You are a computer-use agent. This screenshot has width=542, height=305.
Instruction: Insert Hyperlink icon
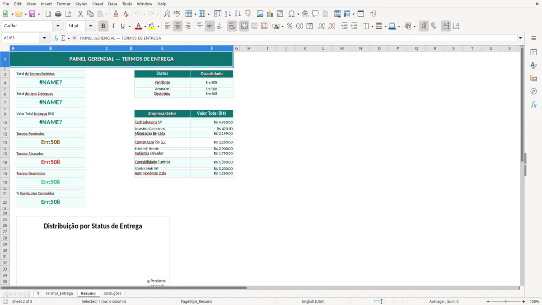(x=306, y=14)
